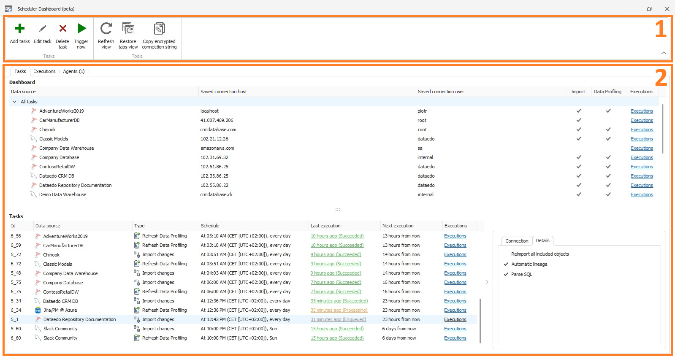Sort by Saved connection host column
The height and width of the screenshot is (359, 675).
[307, 92]
